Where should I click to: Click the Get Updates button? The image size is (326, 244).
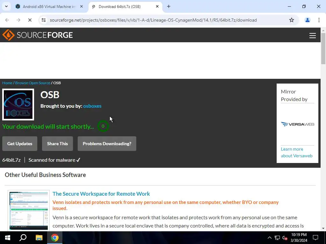click(20, 144)
